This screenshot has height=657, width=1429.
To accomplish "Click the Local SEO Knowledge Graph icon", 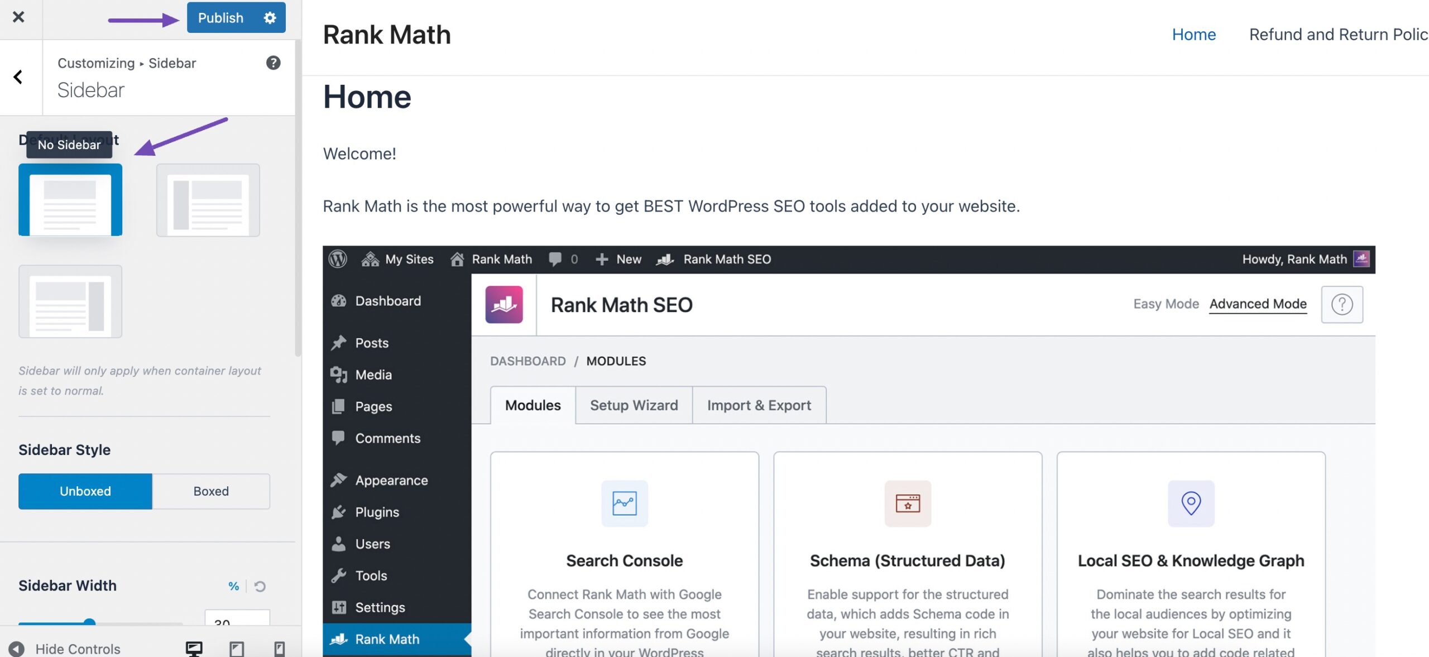I will click(x=1190, y=503).
